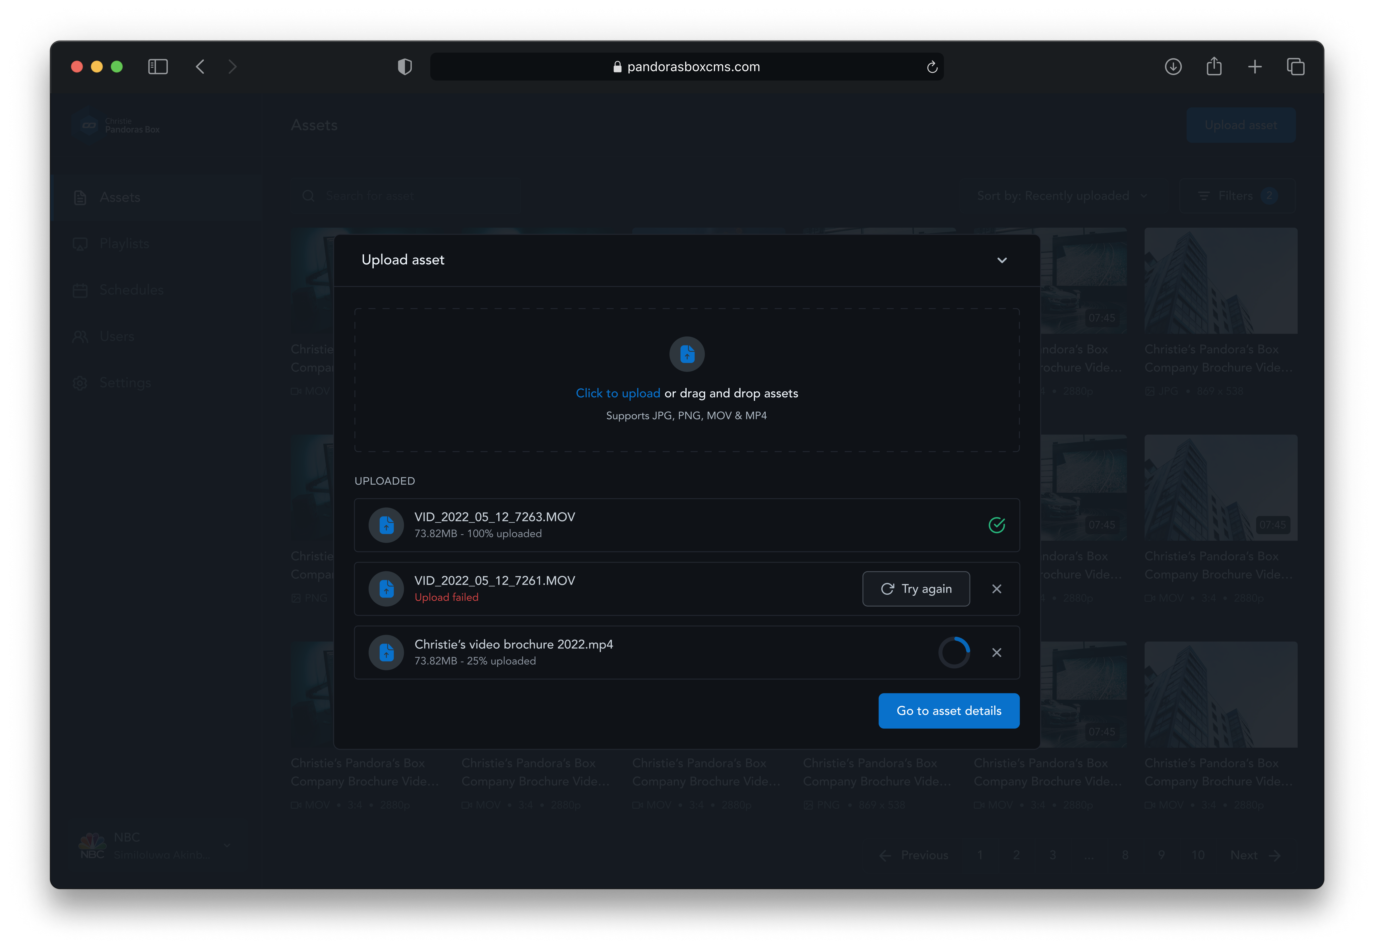Click Safari privacy shield icon
1374x948 pixels.
click(x=405, y=67)
